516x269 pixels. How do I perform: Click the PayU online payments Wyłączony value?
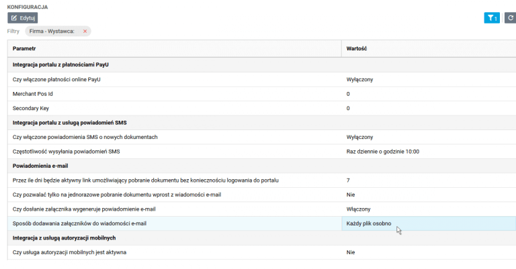tap(359, 79)
